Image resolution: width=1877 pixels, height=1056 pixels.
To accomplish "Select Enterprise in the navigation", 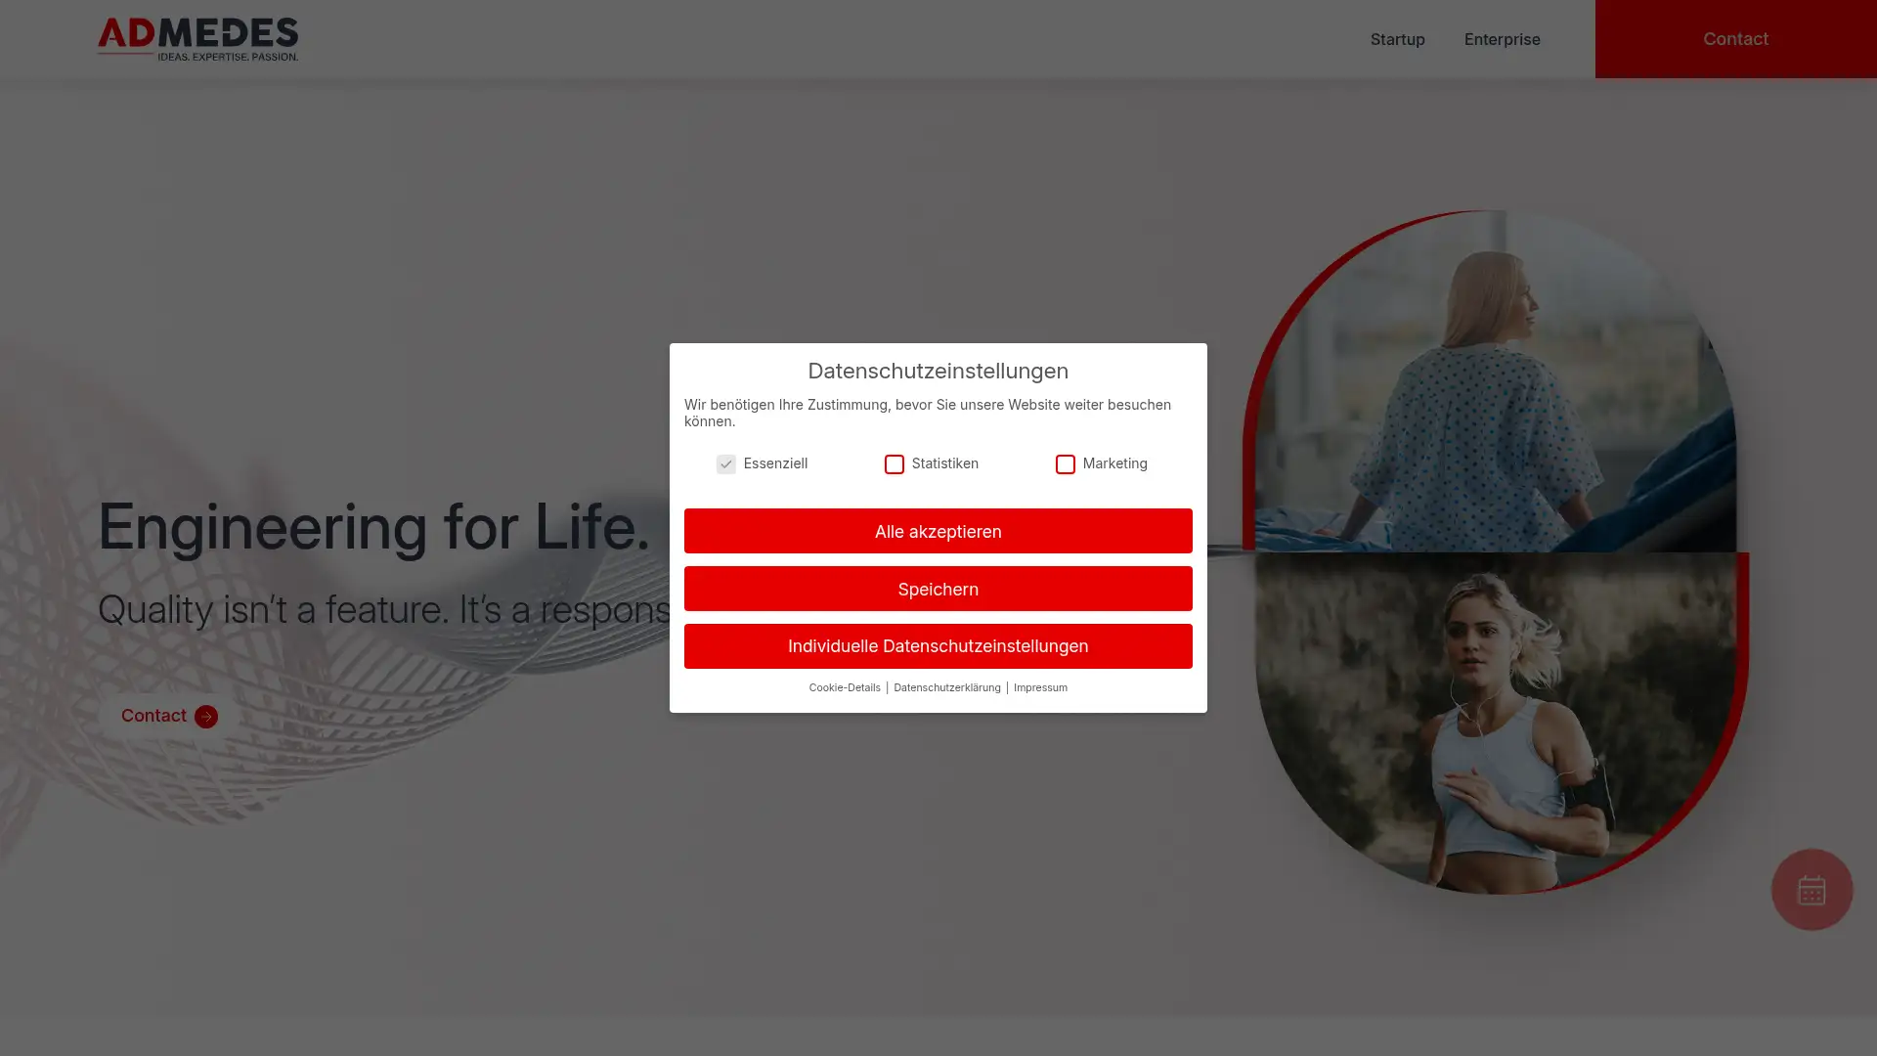I will 1502,39.
